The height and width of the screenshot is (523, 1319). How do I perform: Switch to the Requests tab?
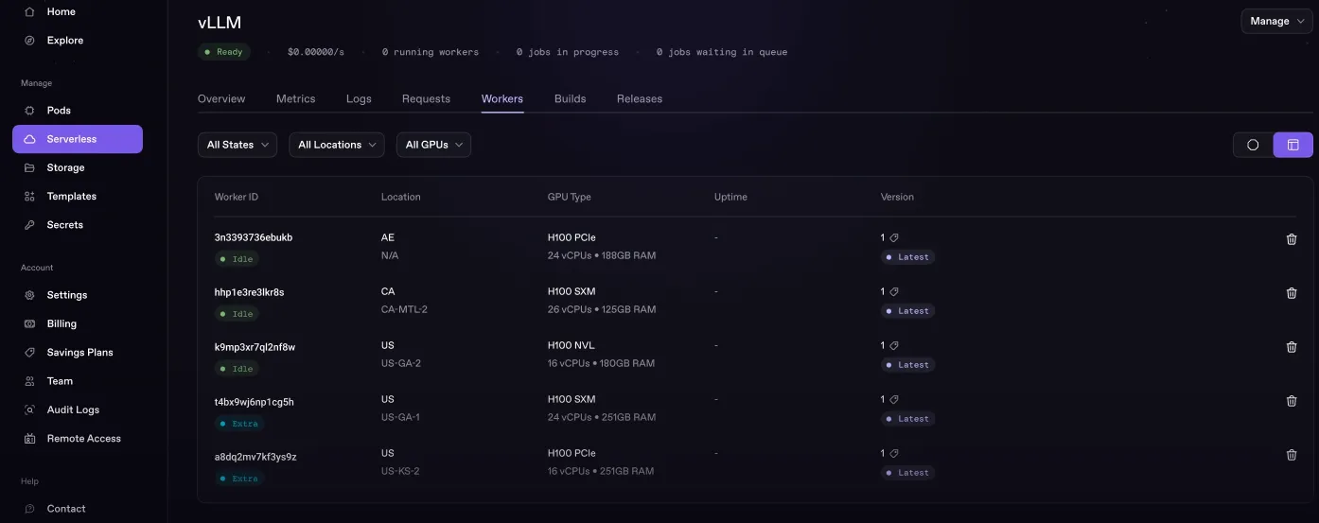pyautogui.click(x=426, y=98)
